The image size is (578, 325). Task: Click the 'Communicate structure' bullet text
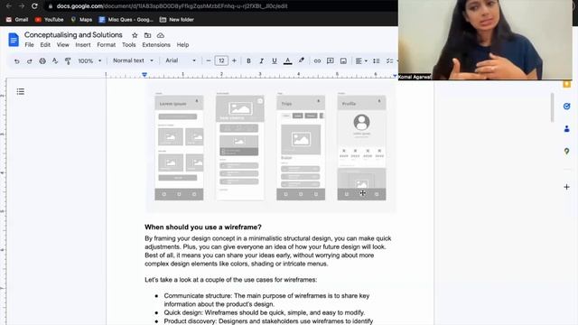[266, 300]
